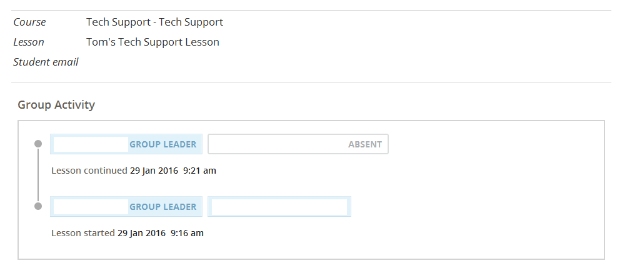Click the blank name field in upper leader chip
622x273 pixels.
coord(91,144)
